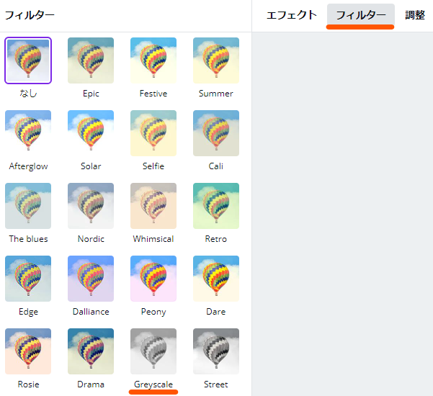Click the Selfie label text
The image size is (433, 396).
(153, 166)
